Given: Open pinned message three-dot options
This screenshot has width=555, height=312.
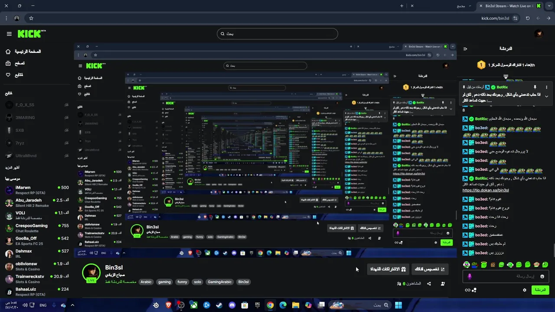Looking at the screenshot, I should [547, 87].
